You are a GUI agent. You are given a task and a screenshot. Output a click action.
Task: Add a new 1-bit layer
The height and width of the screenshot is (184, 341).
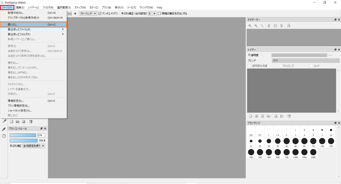click(262, 116)
